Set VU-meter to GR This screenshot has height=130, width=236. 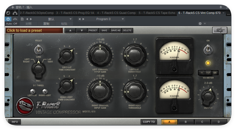215,73
